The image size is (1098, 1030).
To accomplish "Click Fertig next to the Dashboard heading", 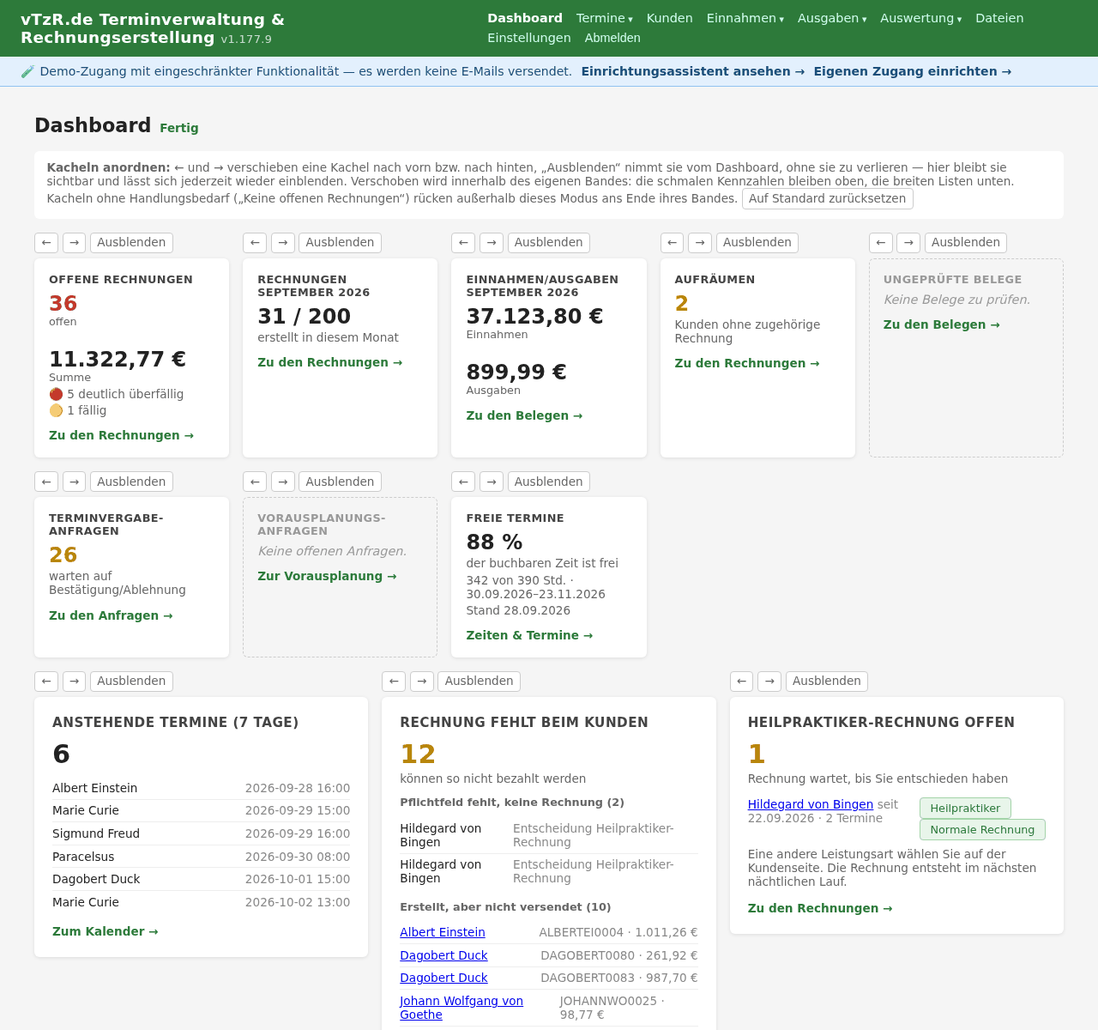I will [x=179, y=128].
